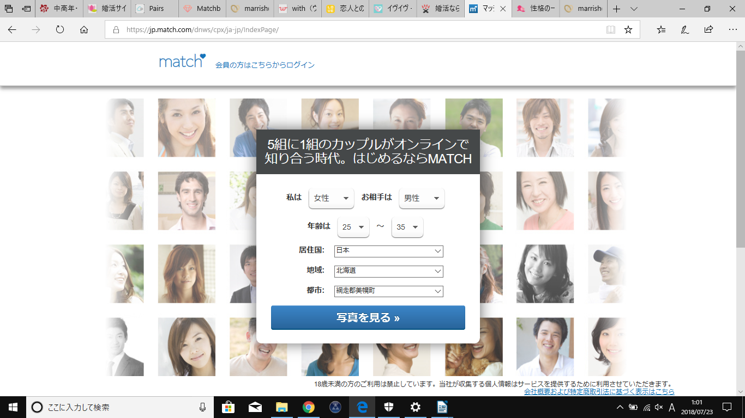Open Edge settings and more menu
Image resolution: width=745 pixels, height=418 pixels.
pyautogui.click(x=732, y=30)
